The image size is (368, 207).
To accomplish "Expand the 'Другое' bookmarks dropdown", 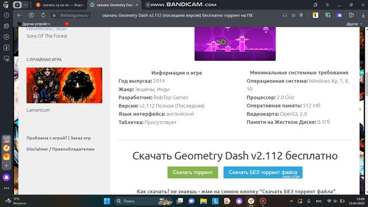I will 354,24.
